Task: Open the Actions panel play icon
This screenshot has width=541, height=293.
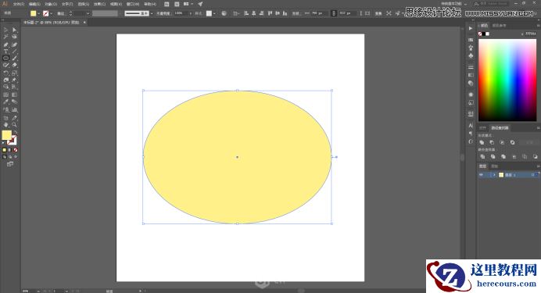Action: pyautogui.click(x=471, y=28)
